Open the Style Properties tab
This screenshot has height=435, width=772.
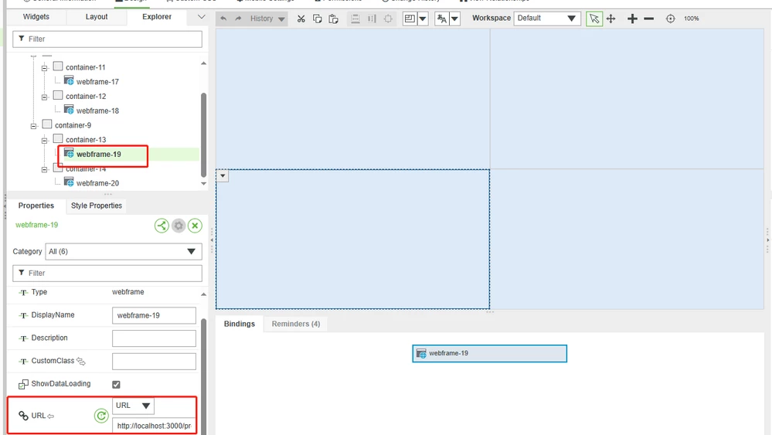click(97, 206)
